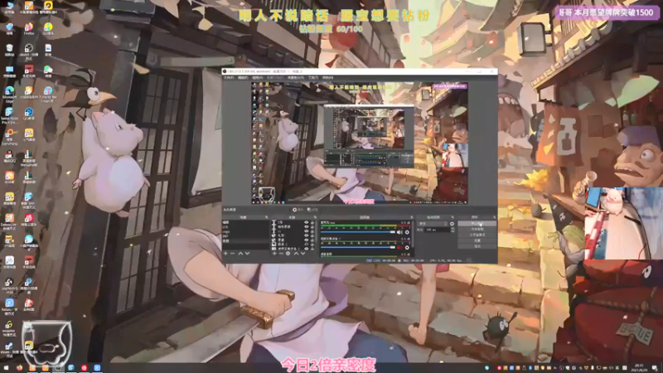Float the Controls dock with its header icon

click(495, 217)
